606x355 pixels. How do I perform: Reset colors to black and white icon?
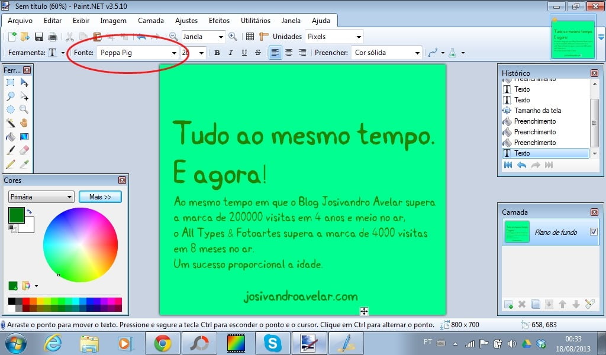coord(12,229)
